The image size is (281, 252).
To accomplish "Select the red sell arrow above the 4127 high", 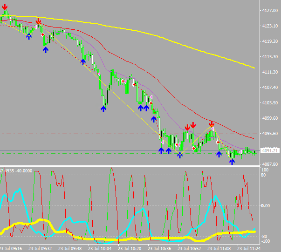I will point(5,7).
